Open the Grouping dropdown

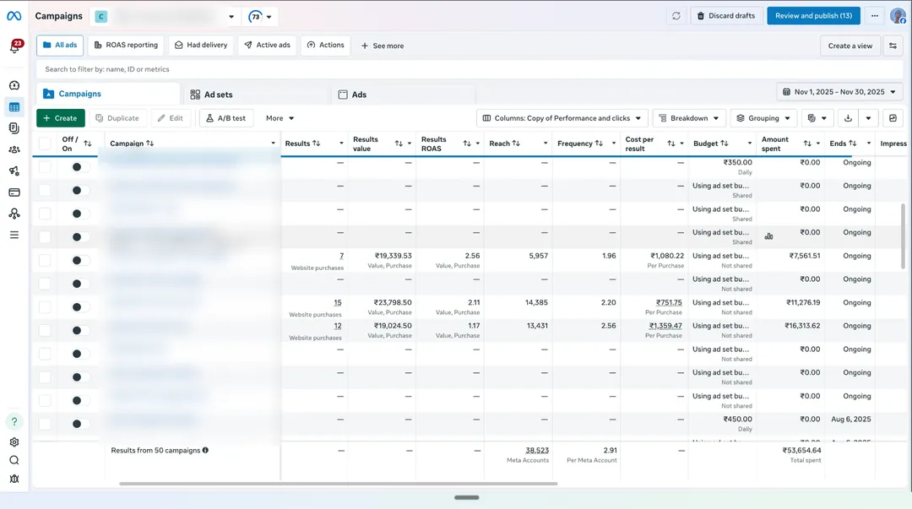[x=763, y=118]
